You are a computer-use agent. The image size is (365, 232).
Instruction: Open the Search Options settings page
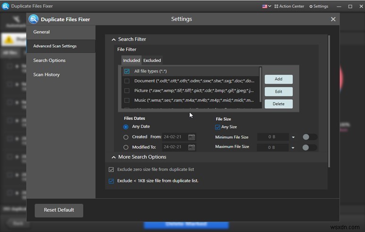point(49,60)
